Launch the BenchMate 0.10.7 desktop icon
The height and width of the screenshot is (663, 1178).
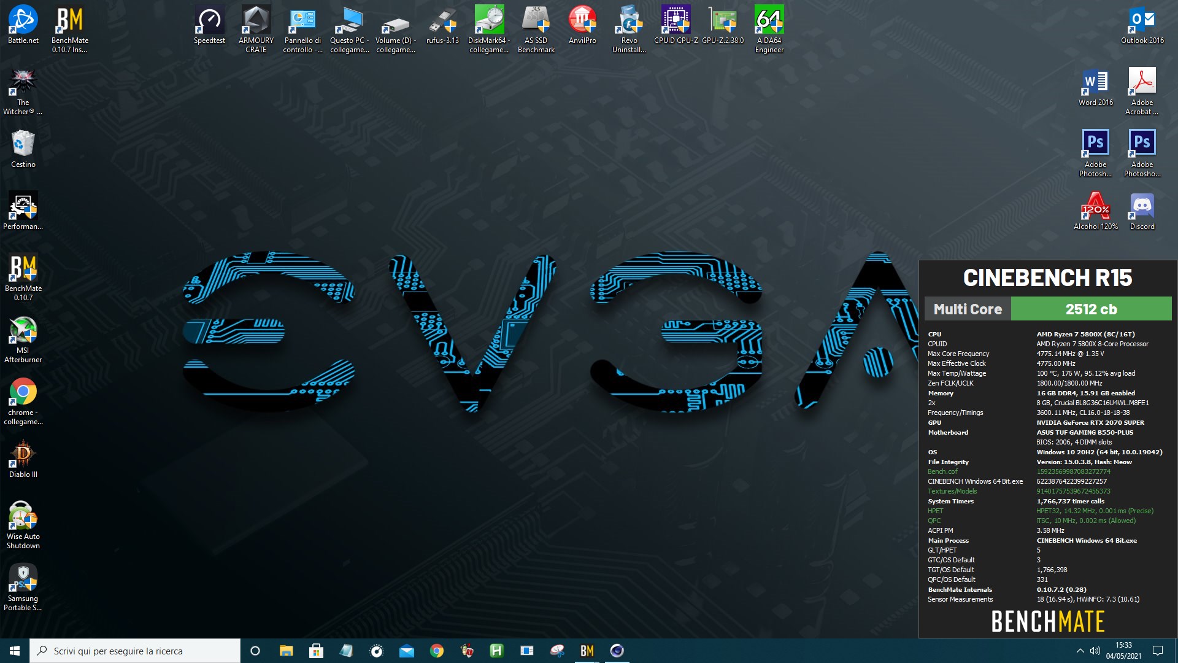[23, 277]
